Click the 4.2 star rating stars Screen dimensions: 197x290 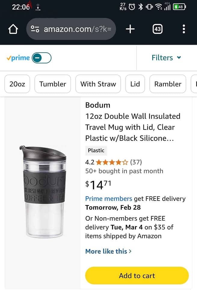coord(111,162)
